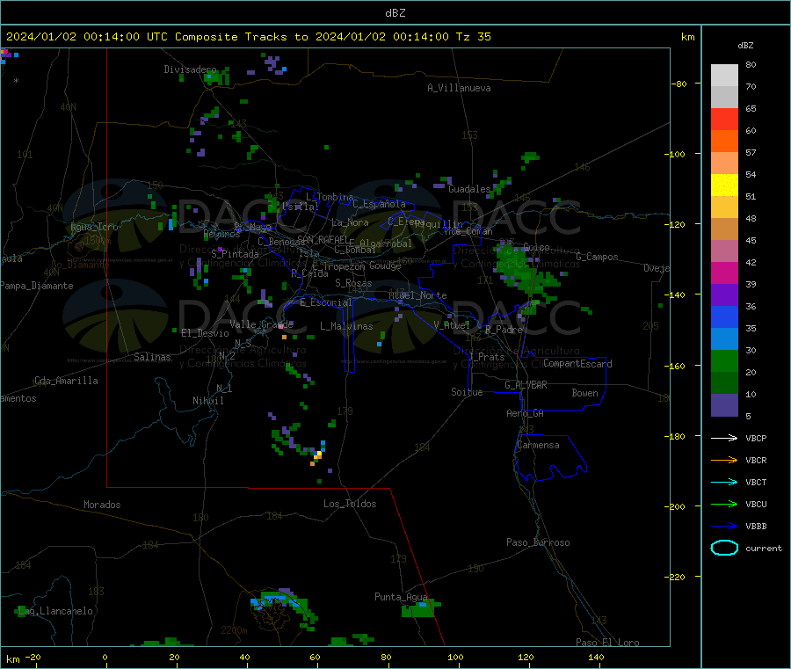Click the 'S_Rosas' map label
Screen dimensions: 791x669
[x=353, y=284]
